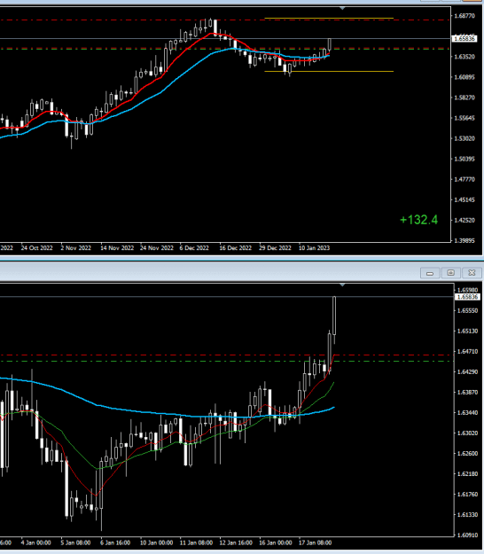Select the upper yellow horizontal line

(x=329, y=18)
